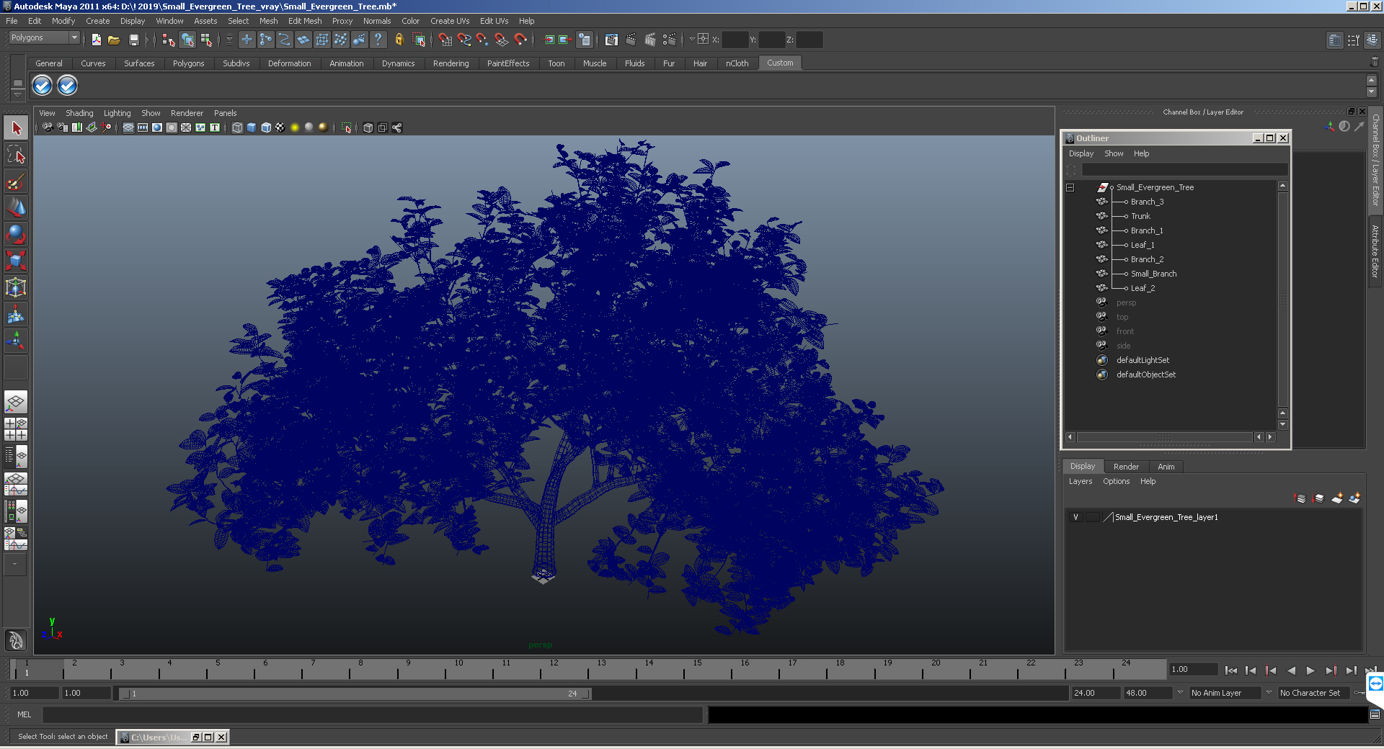The image size is (1384, 749).
Task: Toggle wireframe on shaded in viewport
Action: (x=266, y=127)
